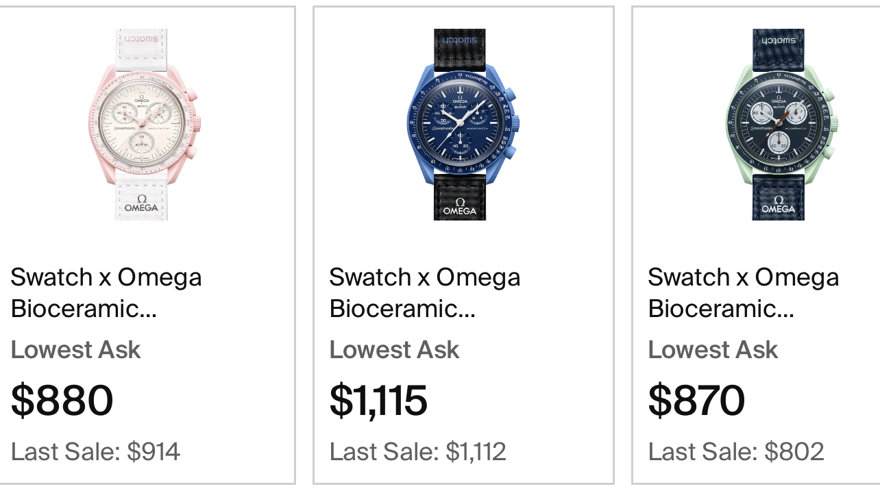Click the Omega logo on the black strap
The width and height of the screenshot is (880, 491).
[x=460, y=207]
